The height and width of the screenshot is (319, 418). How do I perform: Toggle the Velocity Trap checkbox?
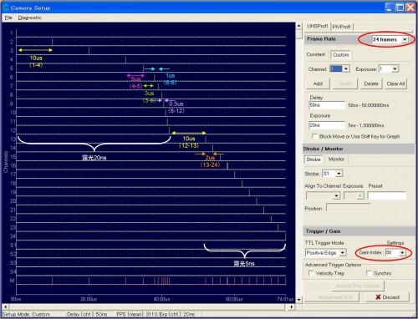point(311,273)
